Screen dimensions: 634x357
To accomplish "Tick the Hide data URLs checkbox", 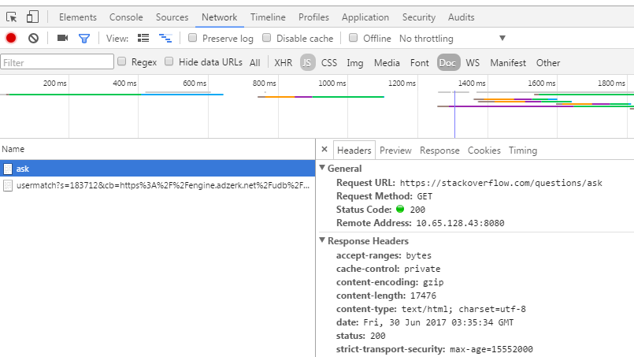I will (169, 61).
